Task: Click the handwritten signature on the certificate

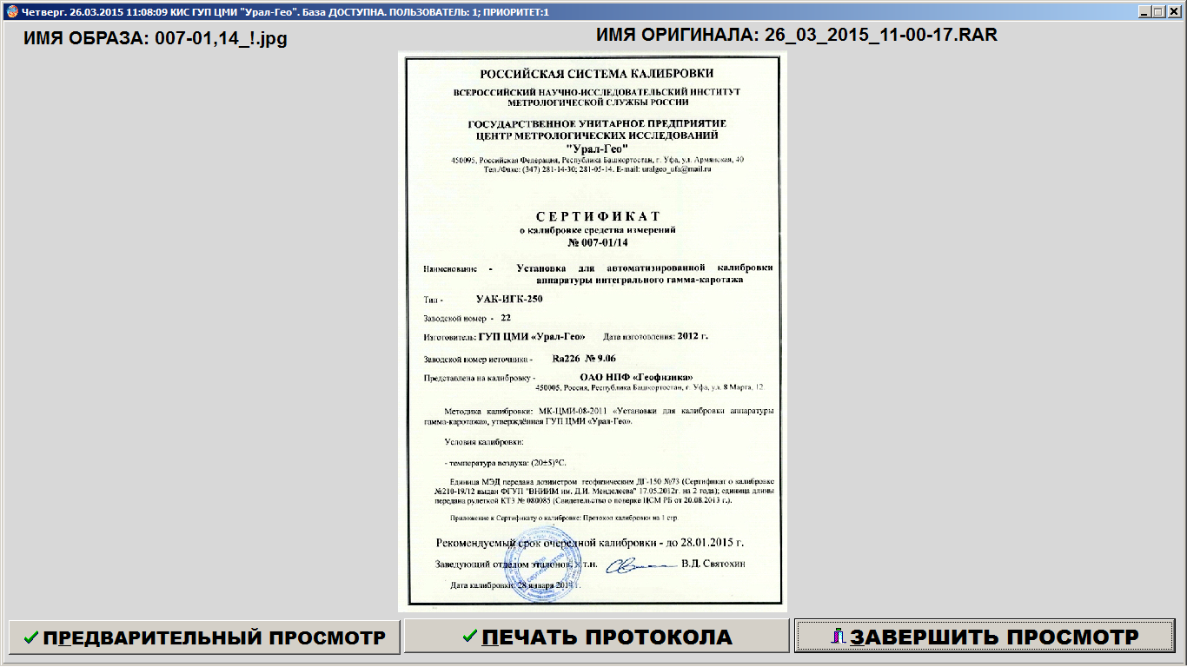Action: tap(640, 565)
